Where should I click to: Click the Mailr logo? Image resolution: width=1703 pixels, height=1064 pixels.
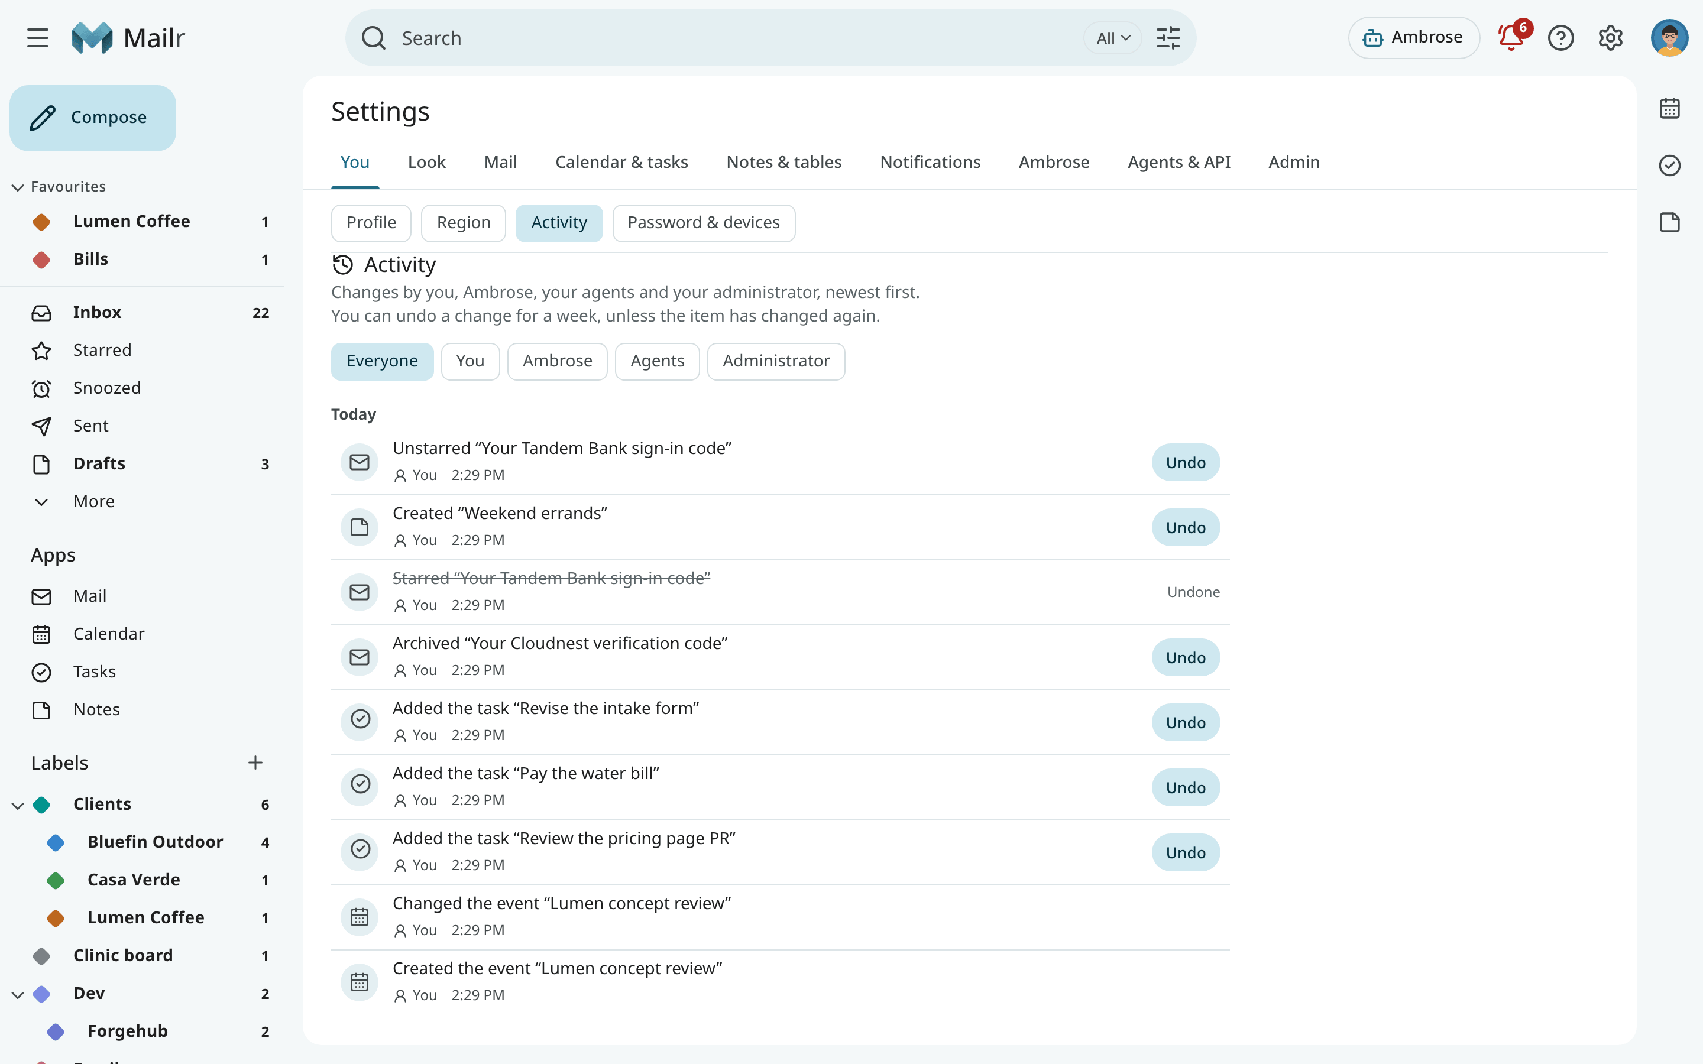[128, 38]
